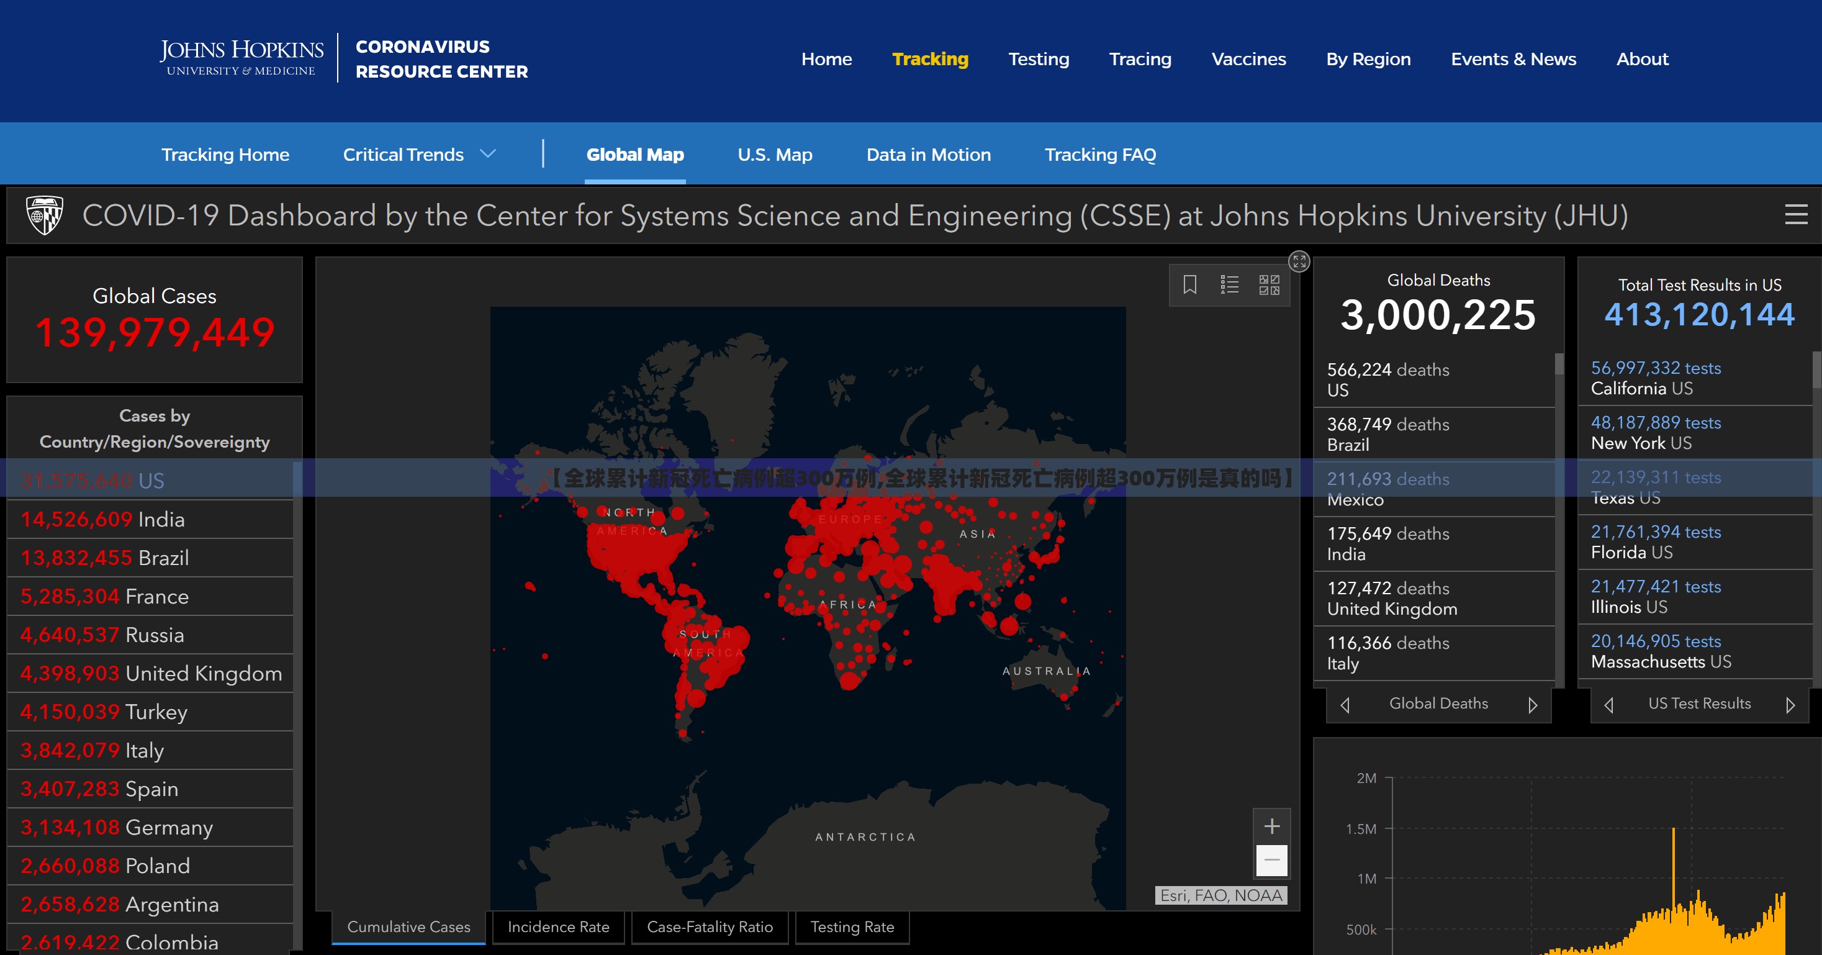Screen dimensions: 1822x955
Task: Select the Testing Rate map tab
Action: (852, 926)
